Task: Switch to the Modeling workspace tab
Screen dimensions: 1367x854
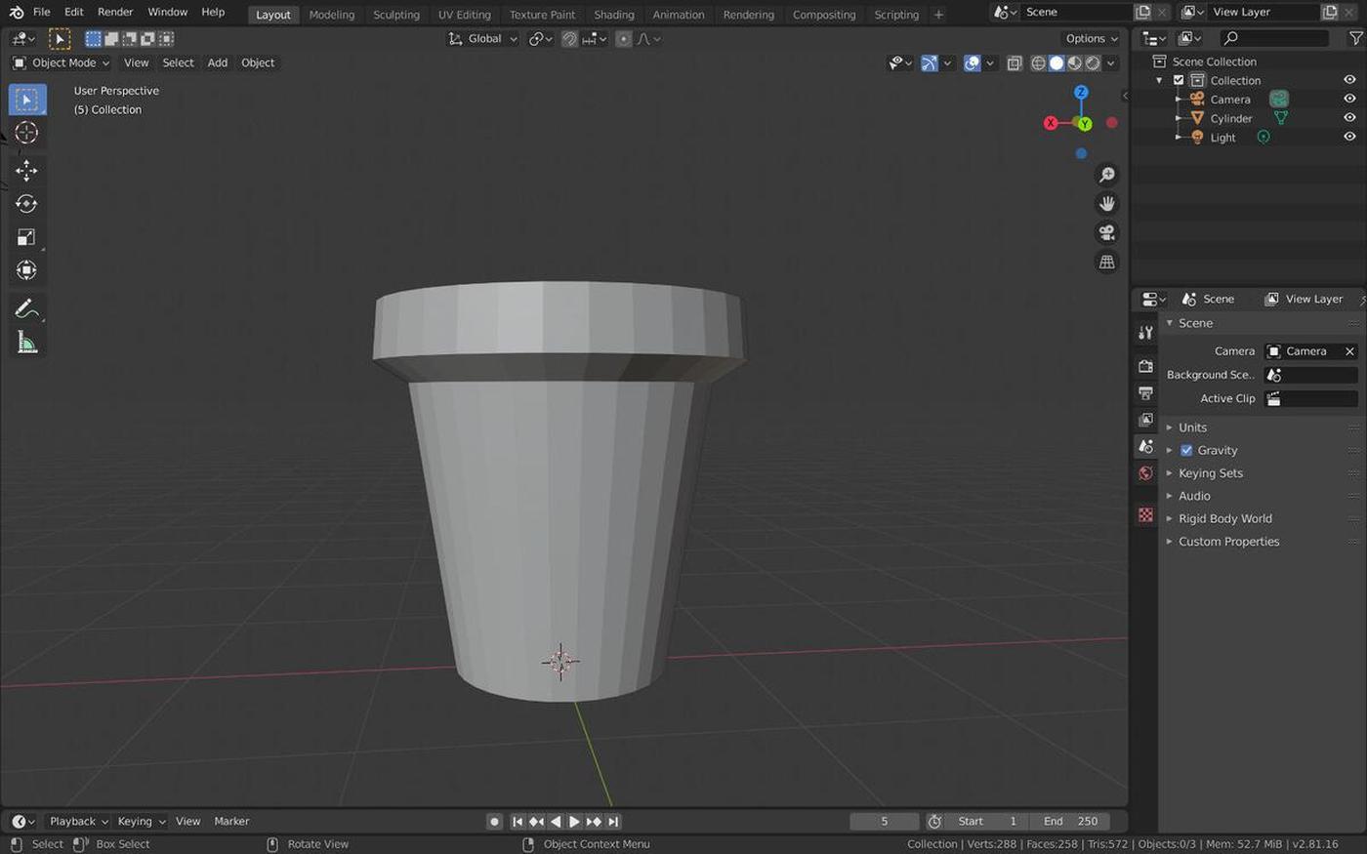Action: click(x=332, y=15)
